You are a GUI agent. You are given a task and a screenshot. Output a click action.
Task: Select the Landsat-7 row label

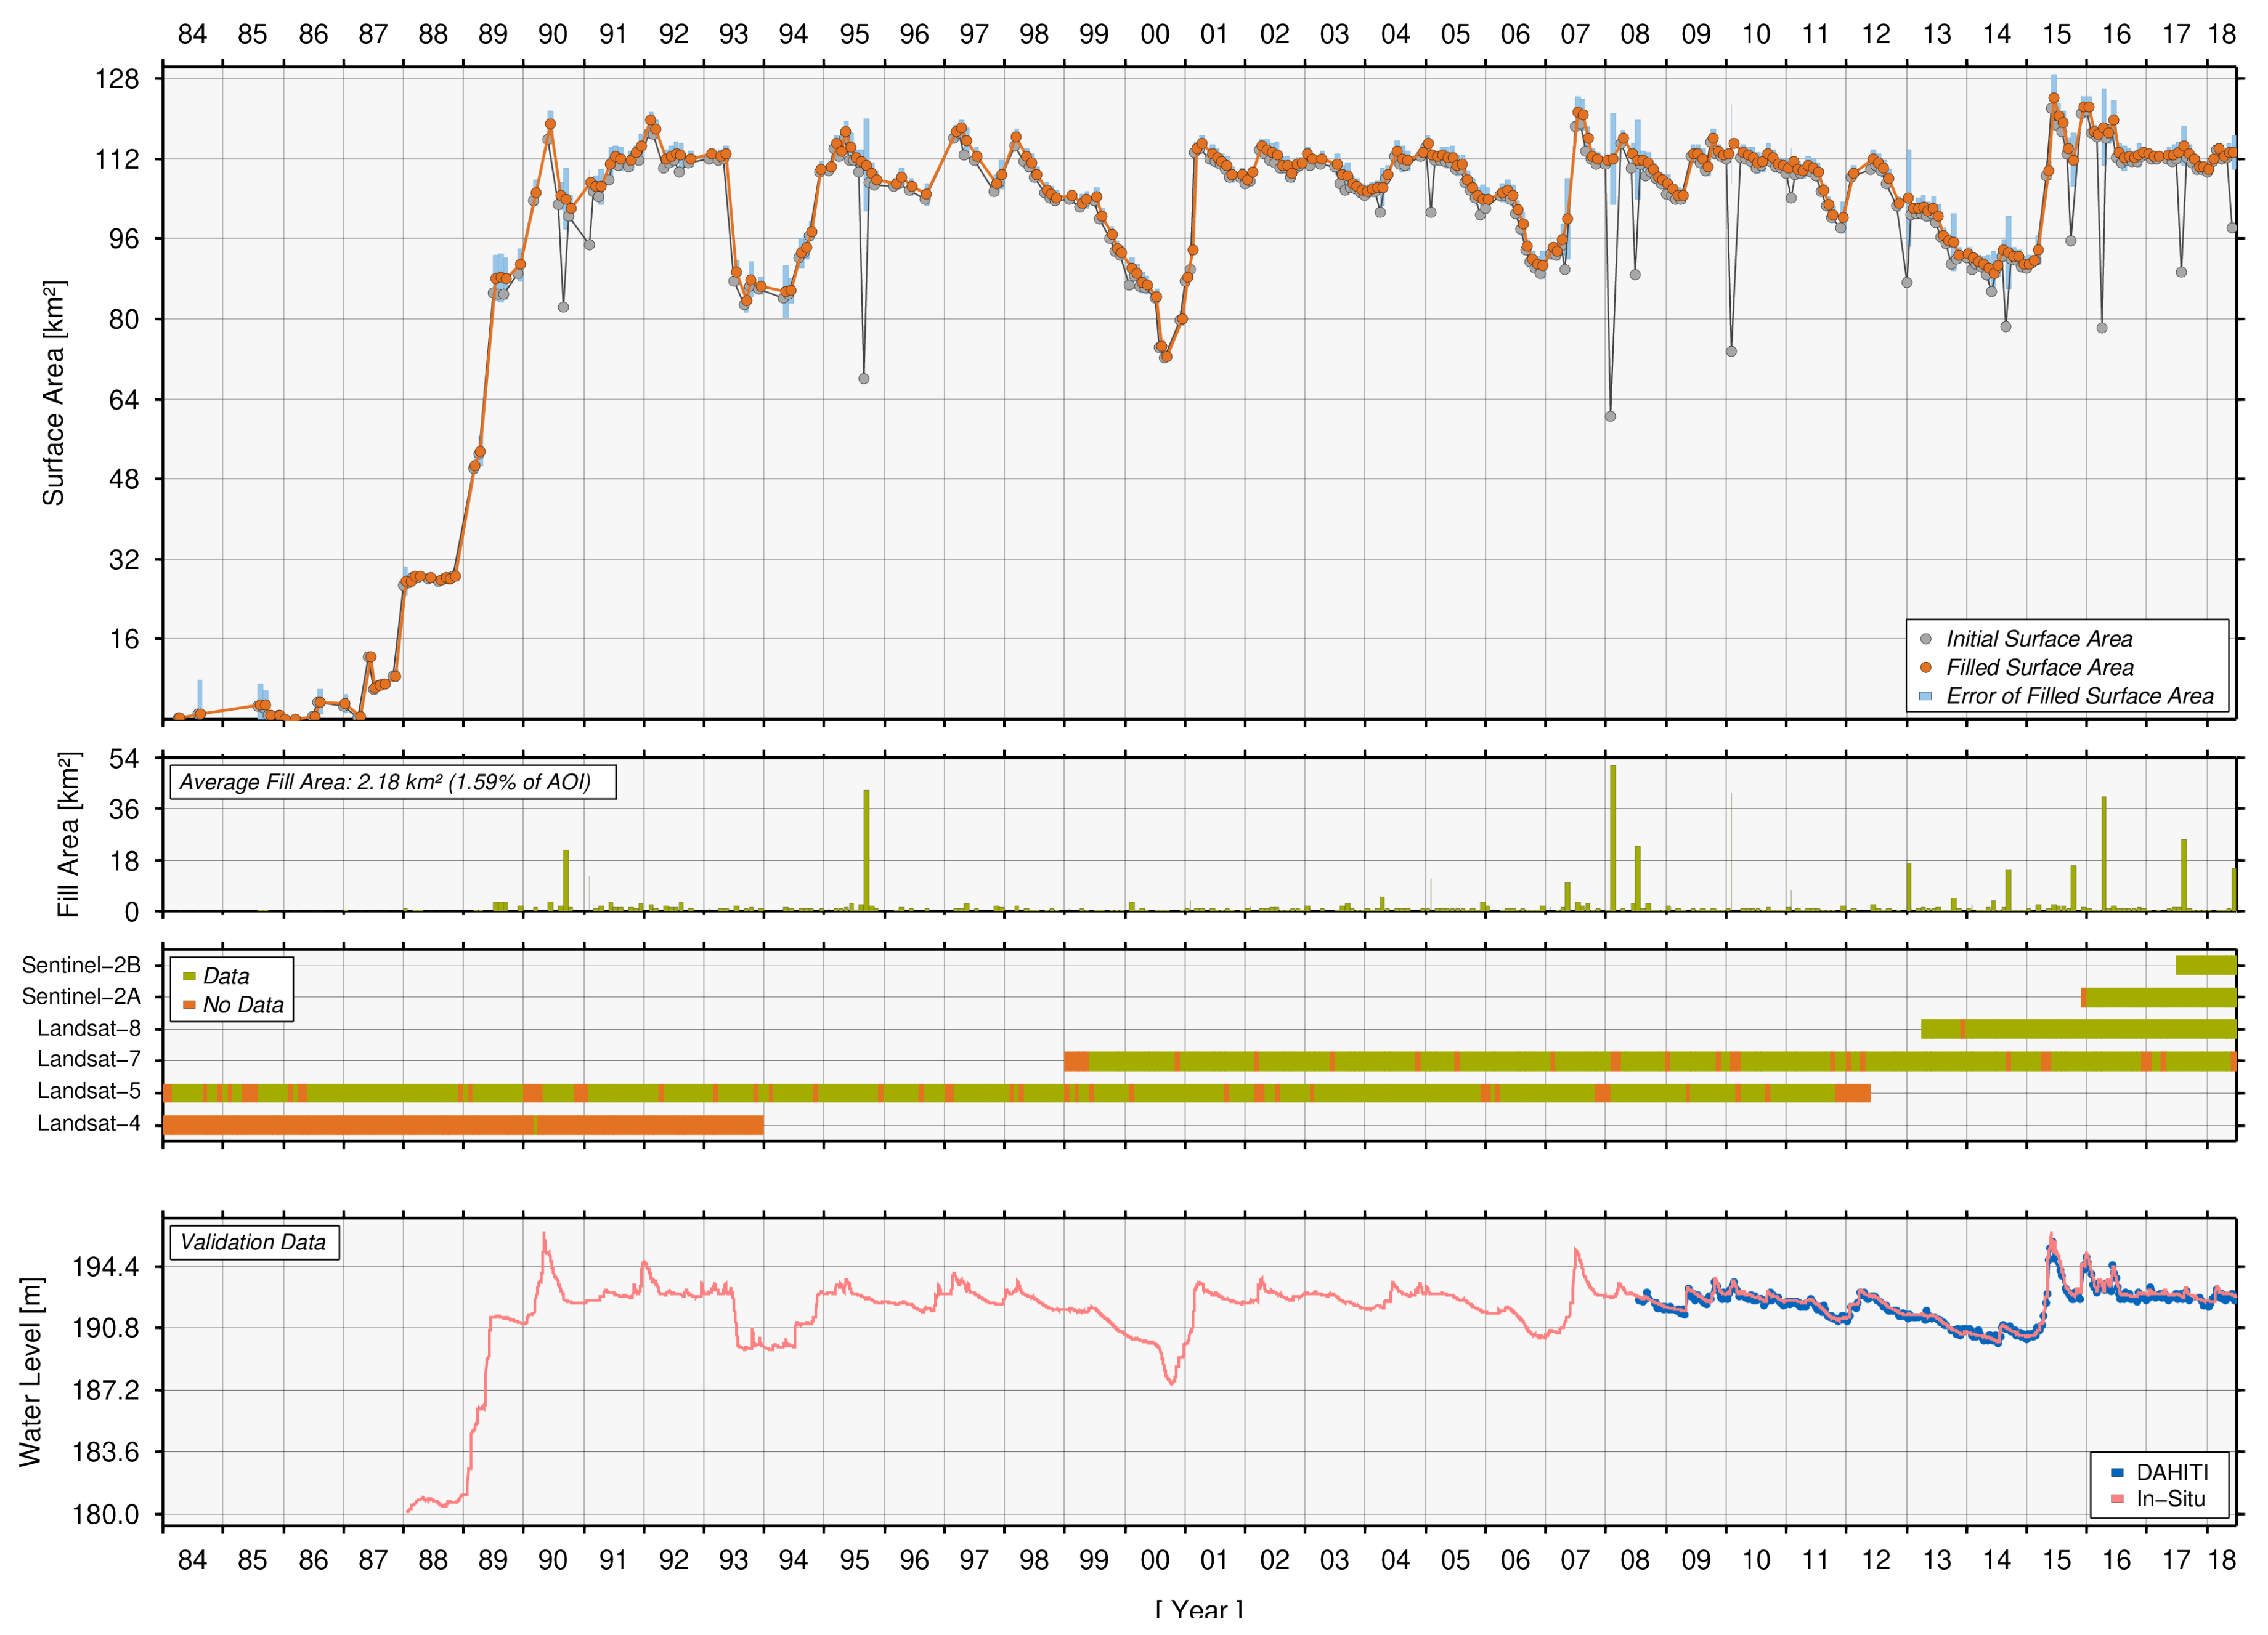point(89,1059)
